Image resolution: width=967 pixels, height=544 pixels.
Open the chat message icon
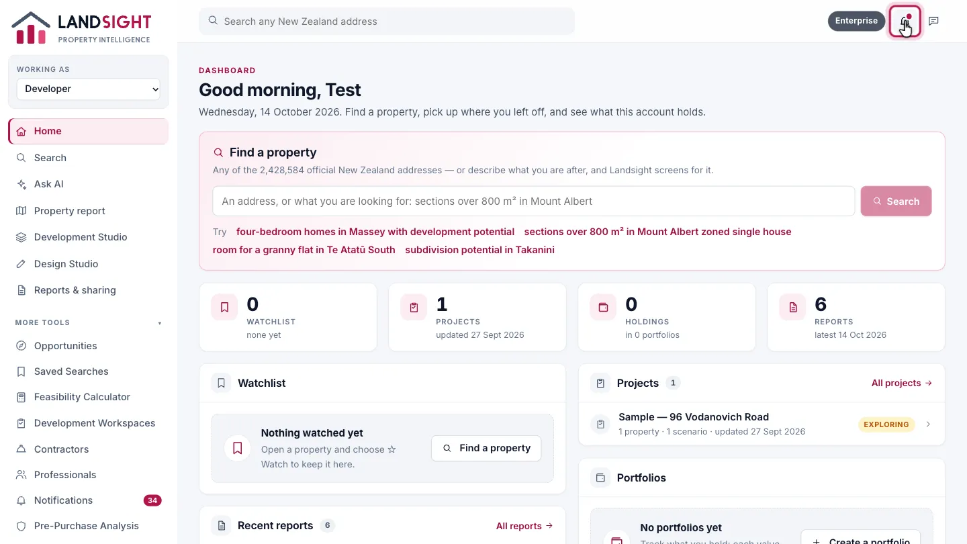click(933, 21)
